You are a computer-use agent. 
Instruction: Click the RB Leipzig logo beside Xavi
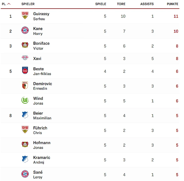[x=25, y=58]
